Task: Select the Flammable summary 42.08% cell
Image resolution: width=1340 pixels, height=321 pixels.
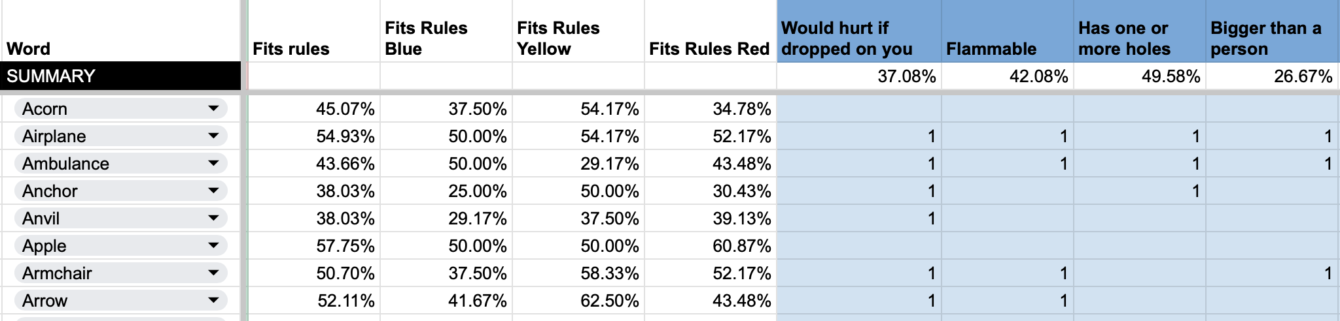Action: (x=1008, y=76)
